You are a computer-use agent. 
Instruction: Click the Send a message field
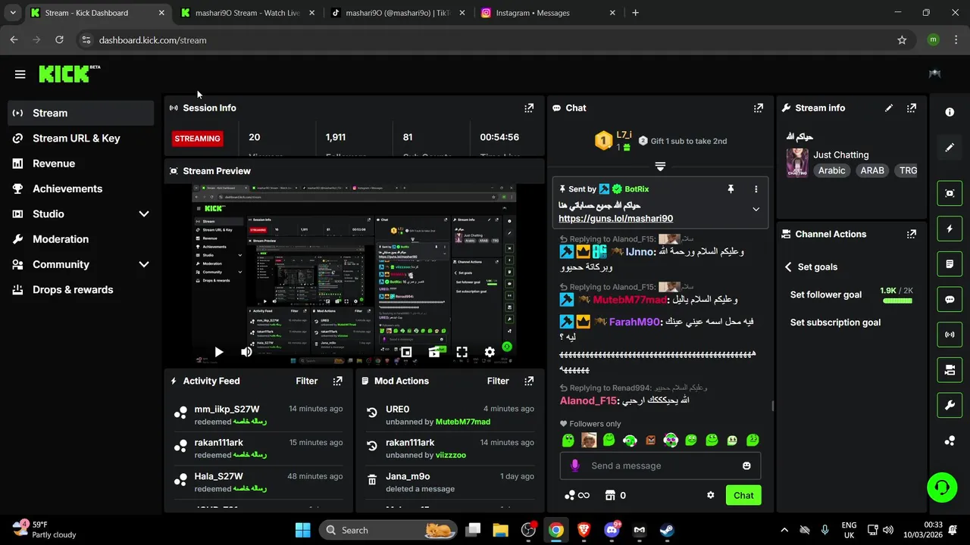[x=660, y=466]
